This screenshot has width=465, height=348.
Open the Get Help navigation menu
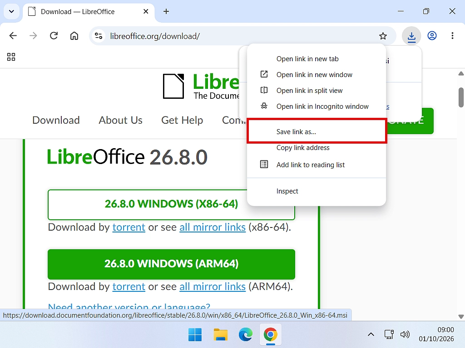[x=182, y=120]
